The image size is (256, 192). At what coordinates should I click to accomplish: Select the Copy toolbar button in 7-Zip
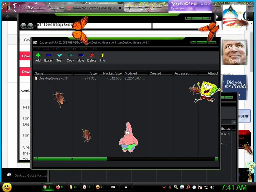(70, 57)
